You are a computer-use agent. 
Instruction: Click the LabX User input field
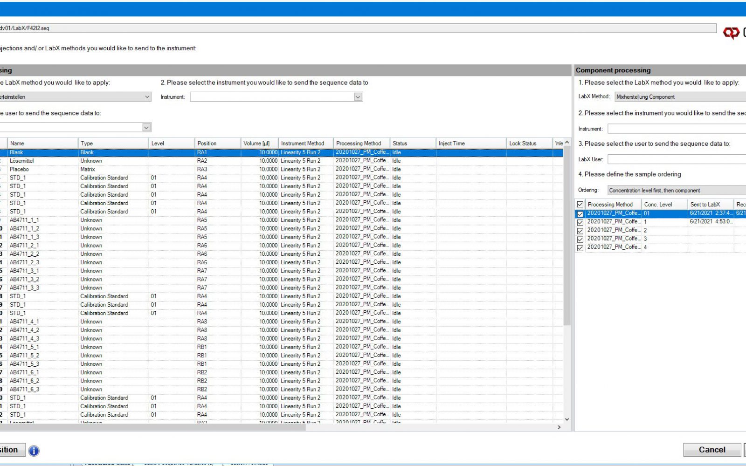coord(676,159)
